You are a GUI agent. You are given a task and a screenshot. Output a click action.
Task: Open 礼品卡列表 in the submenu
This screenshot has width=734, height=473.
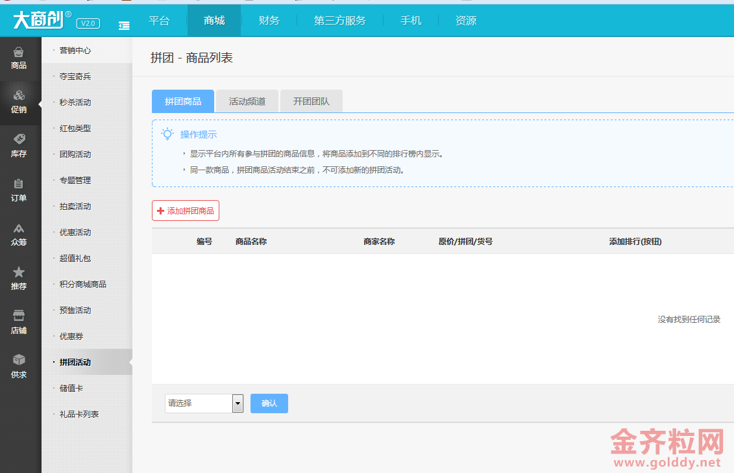click(79, 415)
